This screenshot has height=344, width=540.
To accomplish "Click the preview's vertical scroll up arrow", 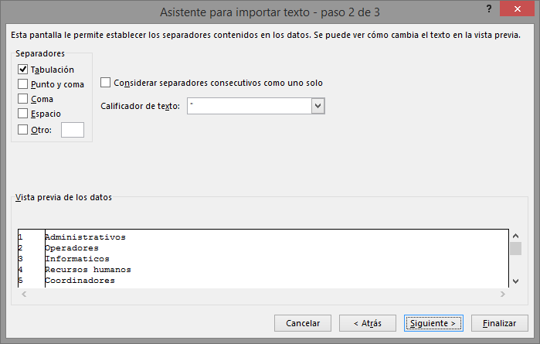I will 515,235.
